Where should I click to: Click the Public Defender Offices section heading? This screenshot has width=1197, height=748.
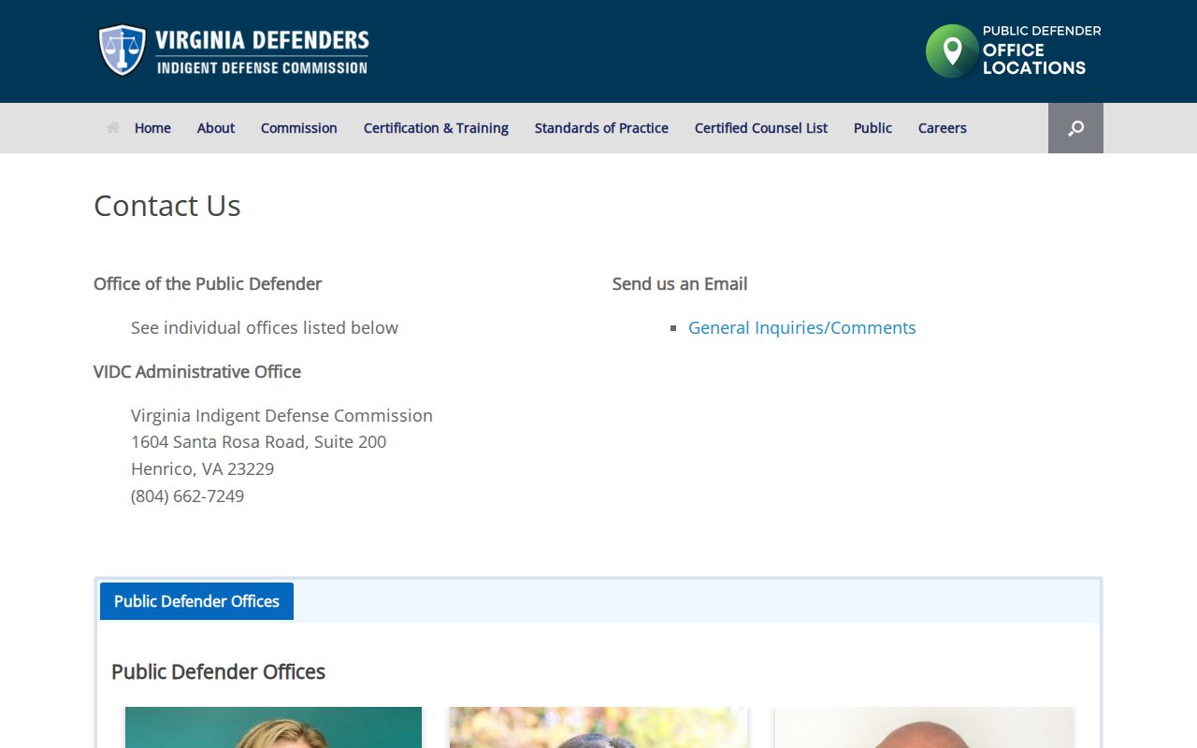218,671
